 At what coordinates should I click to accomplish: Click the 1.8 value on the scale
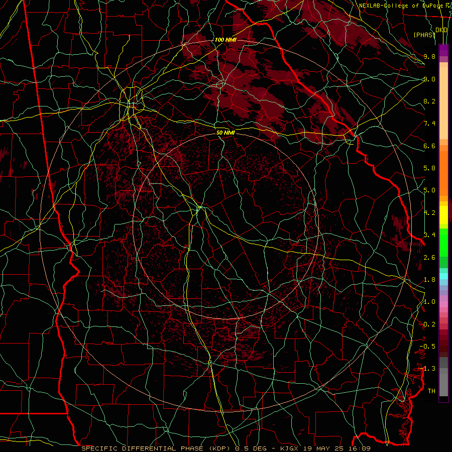pyautogui.click(x=429, y=280)
